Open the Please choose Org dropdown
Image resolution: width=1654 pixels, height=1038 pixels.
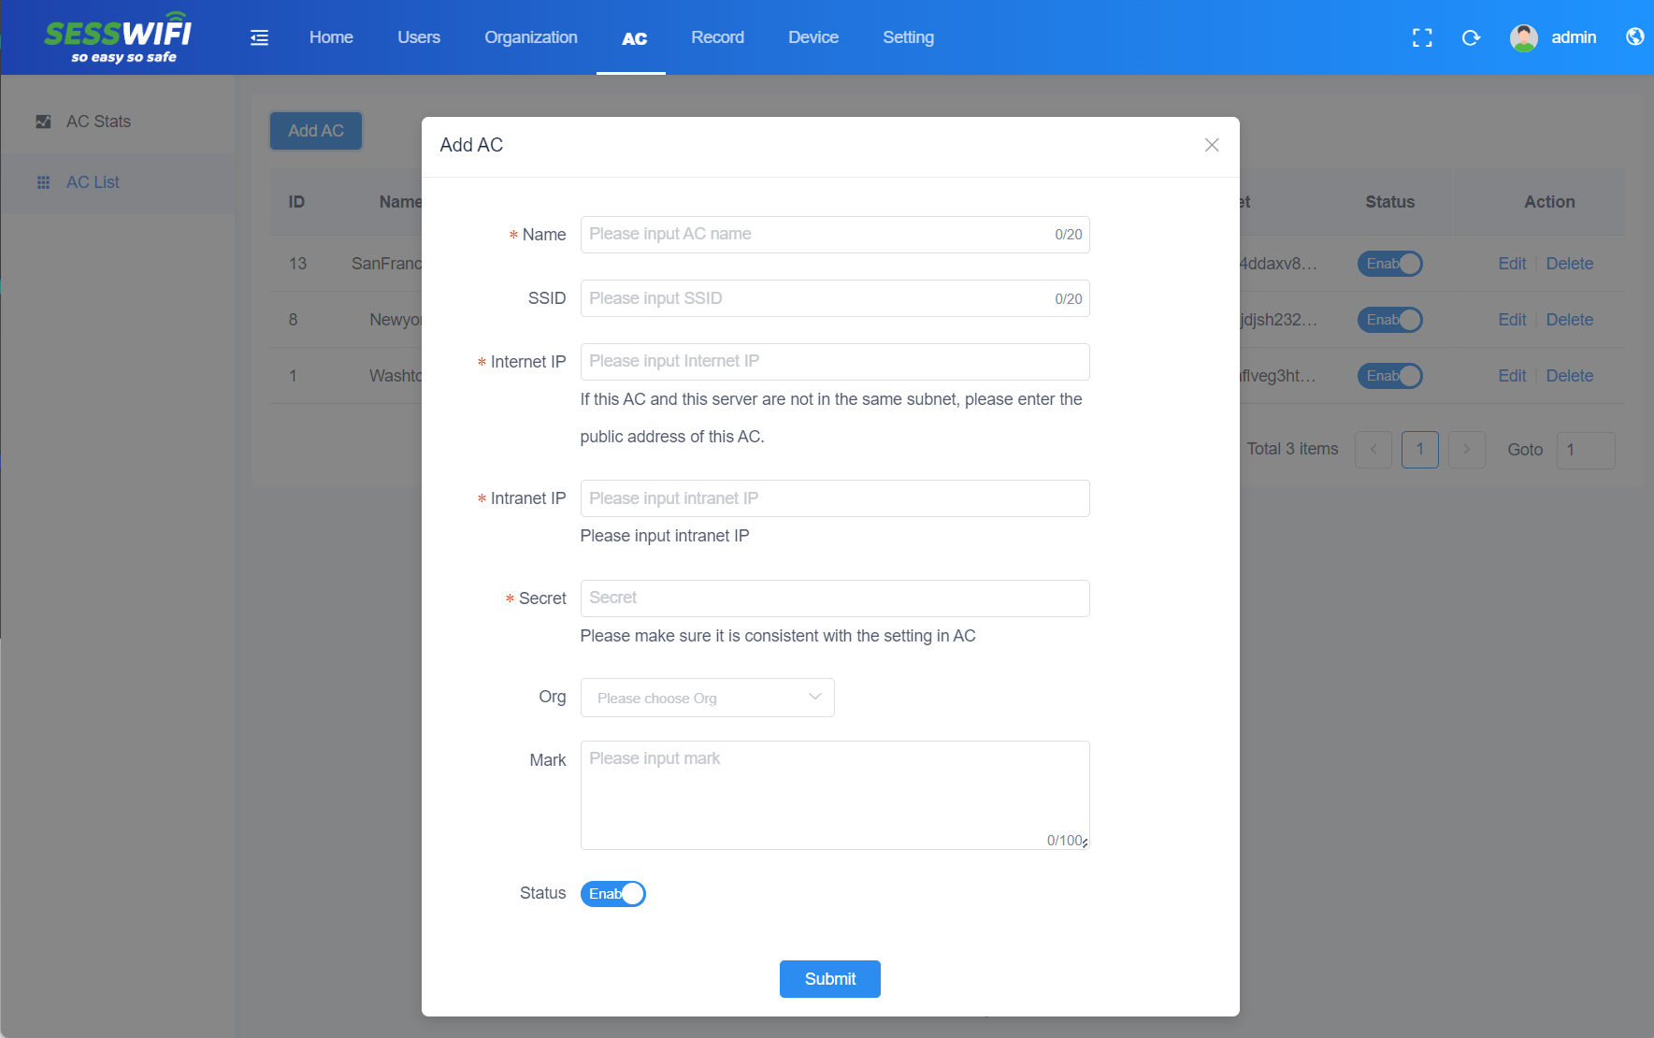[708, 698]
